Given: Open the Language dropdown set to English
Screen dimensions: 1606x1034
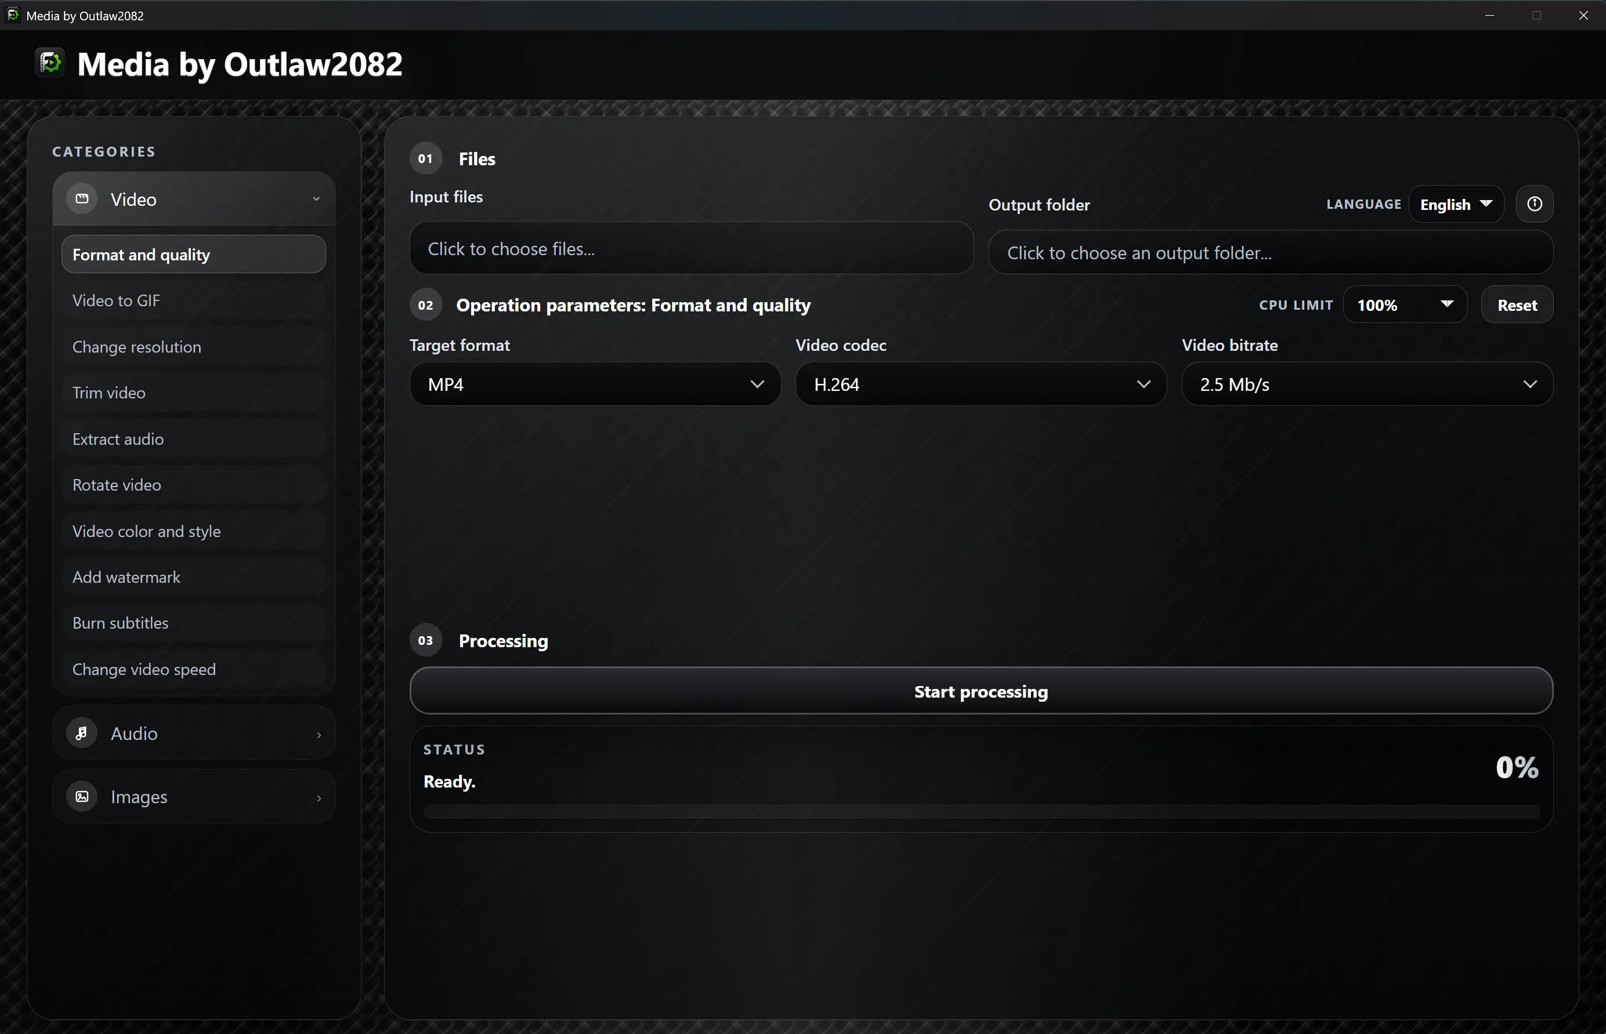Looking at the screenshot, I should [x=1456, y=204].
